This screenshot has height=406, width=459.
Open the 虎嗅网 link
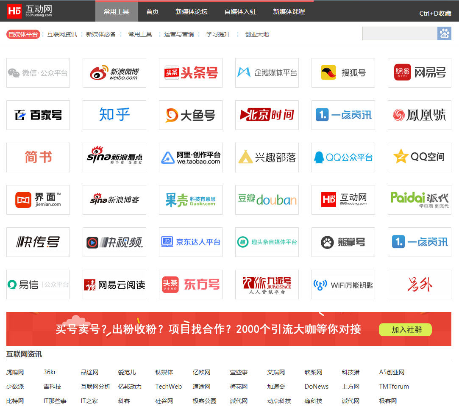[x=15, y=372]
